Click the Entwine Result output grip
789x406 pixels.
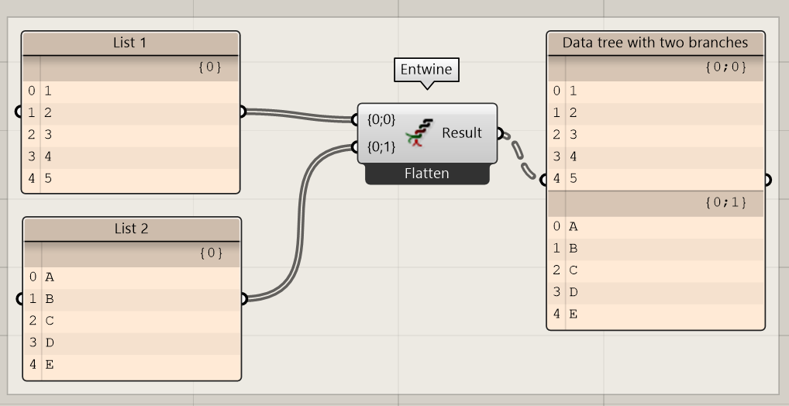coord(500,133)
